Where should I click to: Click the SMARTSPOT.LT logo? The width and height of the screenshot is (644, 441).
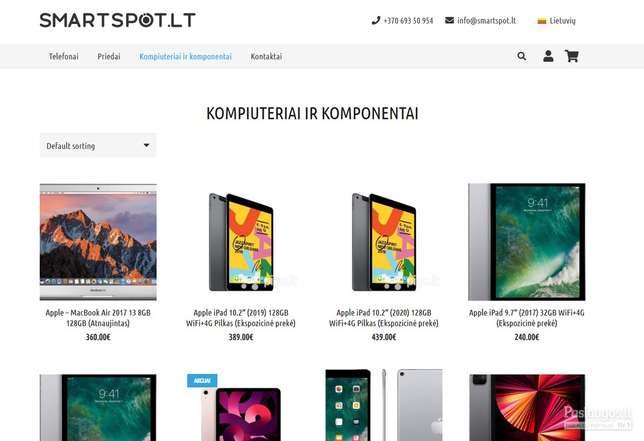pos(118,20)
